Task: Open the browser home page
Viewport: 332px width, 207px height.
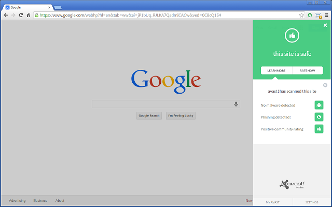Action: click(29, 15)
